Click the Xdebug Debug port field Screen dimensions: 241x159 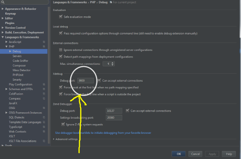click(x=85, y=80)
